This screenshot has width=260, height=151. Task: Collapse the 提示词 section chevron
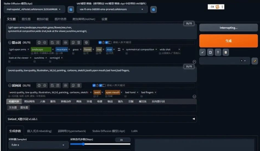pyautogui.click(x=10, y=43)
